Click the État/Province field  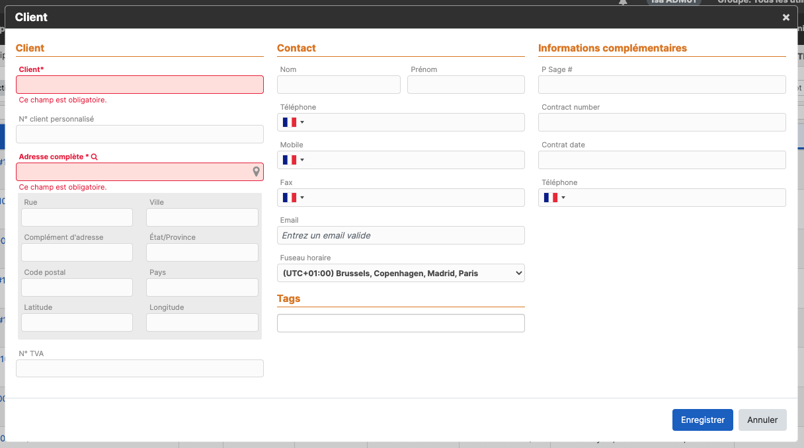click(202, 252)
